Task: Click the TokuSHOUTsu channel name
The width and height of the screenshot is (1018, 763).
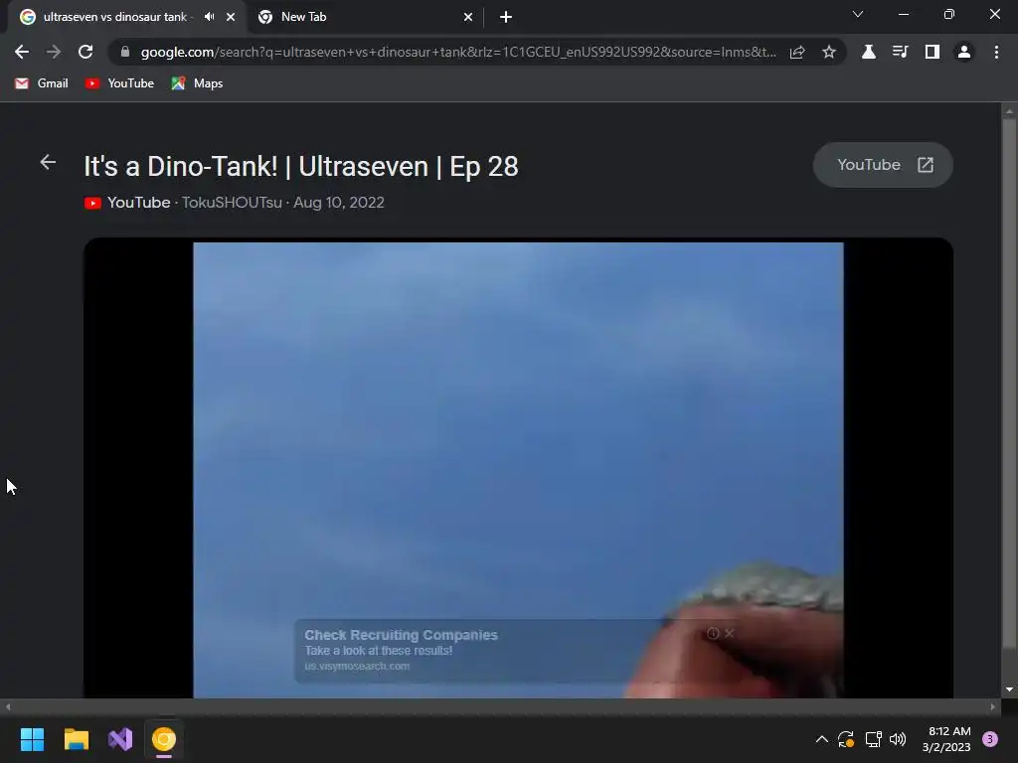Action: point(232,203)
